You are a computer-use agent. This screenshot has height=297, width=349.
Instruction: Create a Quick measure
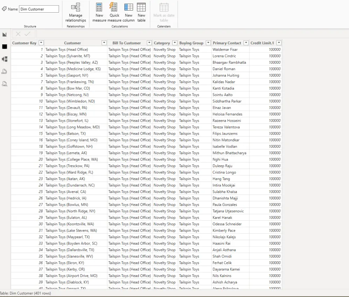(x=114, y=13)
